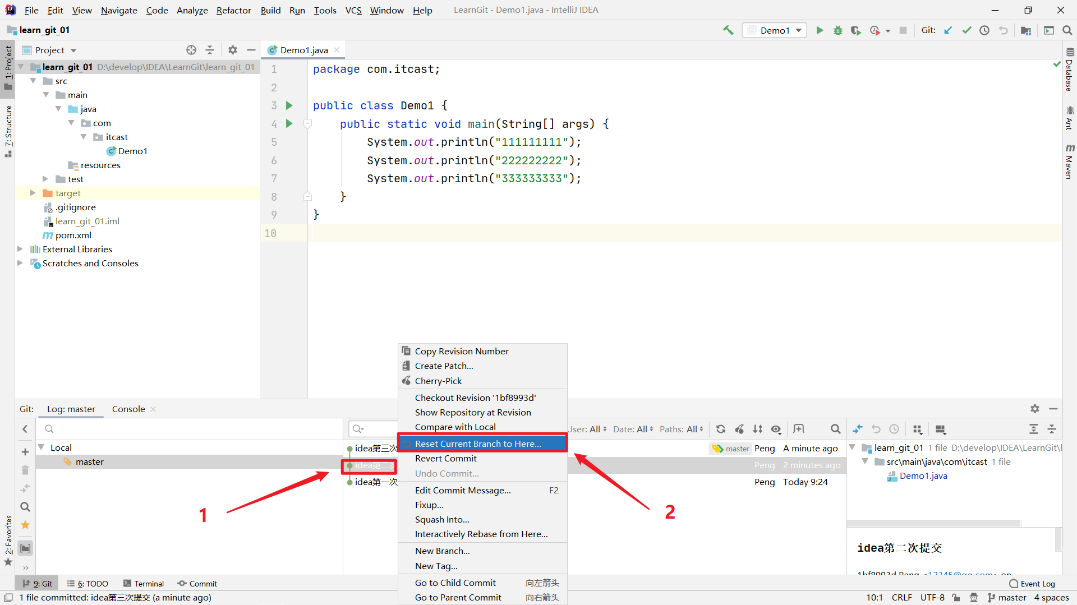
Task: Click the branch search field
Action: coord(190,429)
